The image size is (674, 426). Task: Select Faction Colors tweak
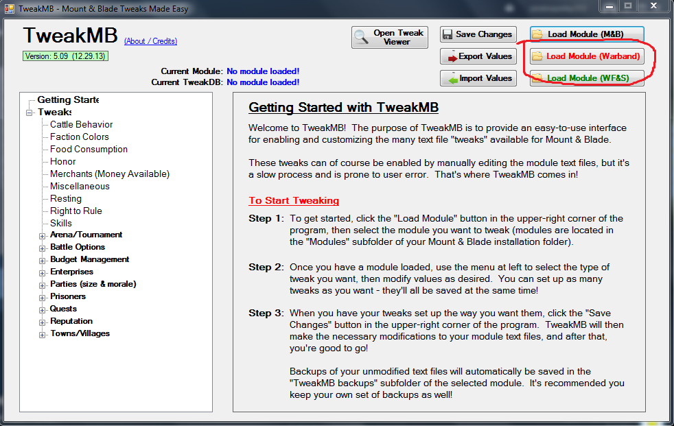pyautogui.click(x=80, y=137)
